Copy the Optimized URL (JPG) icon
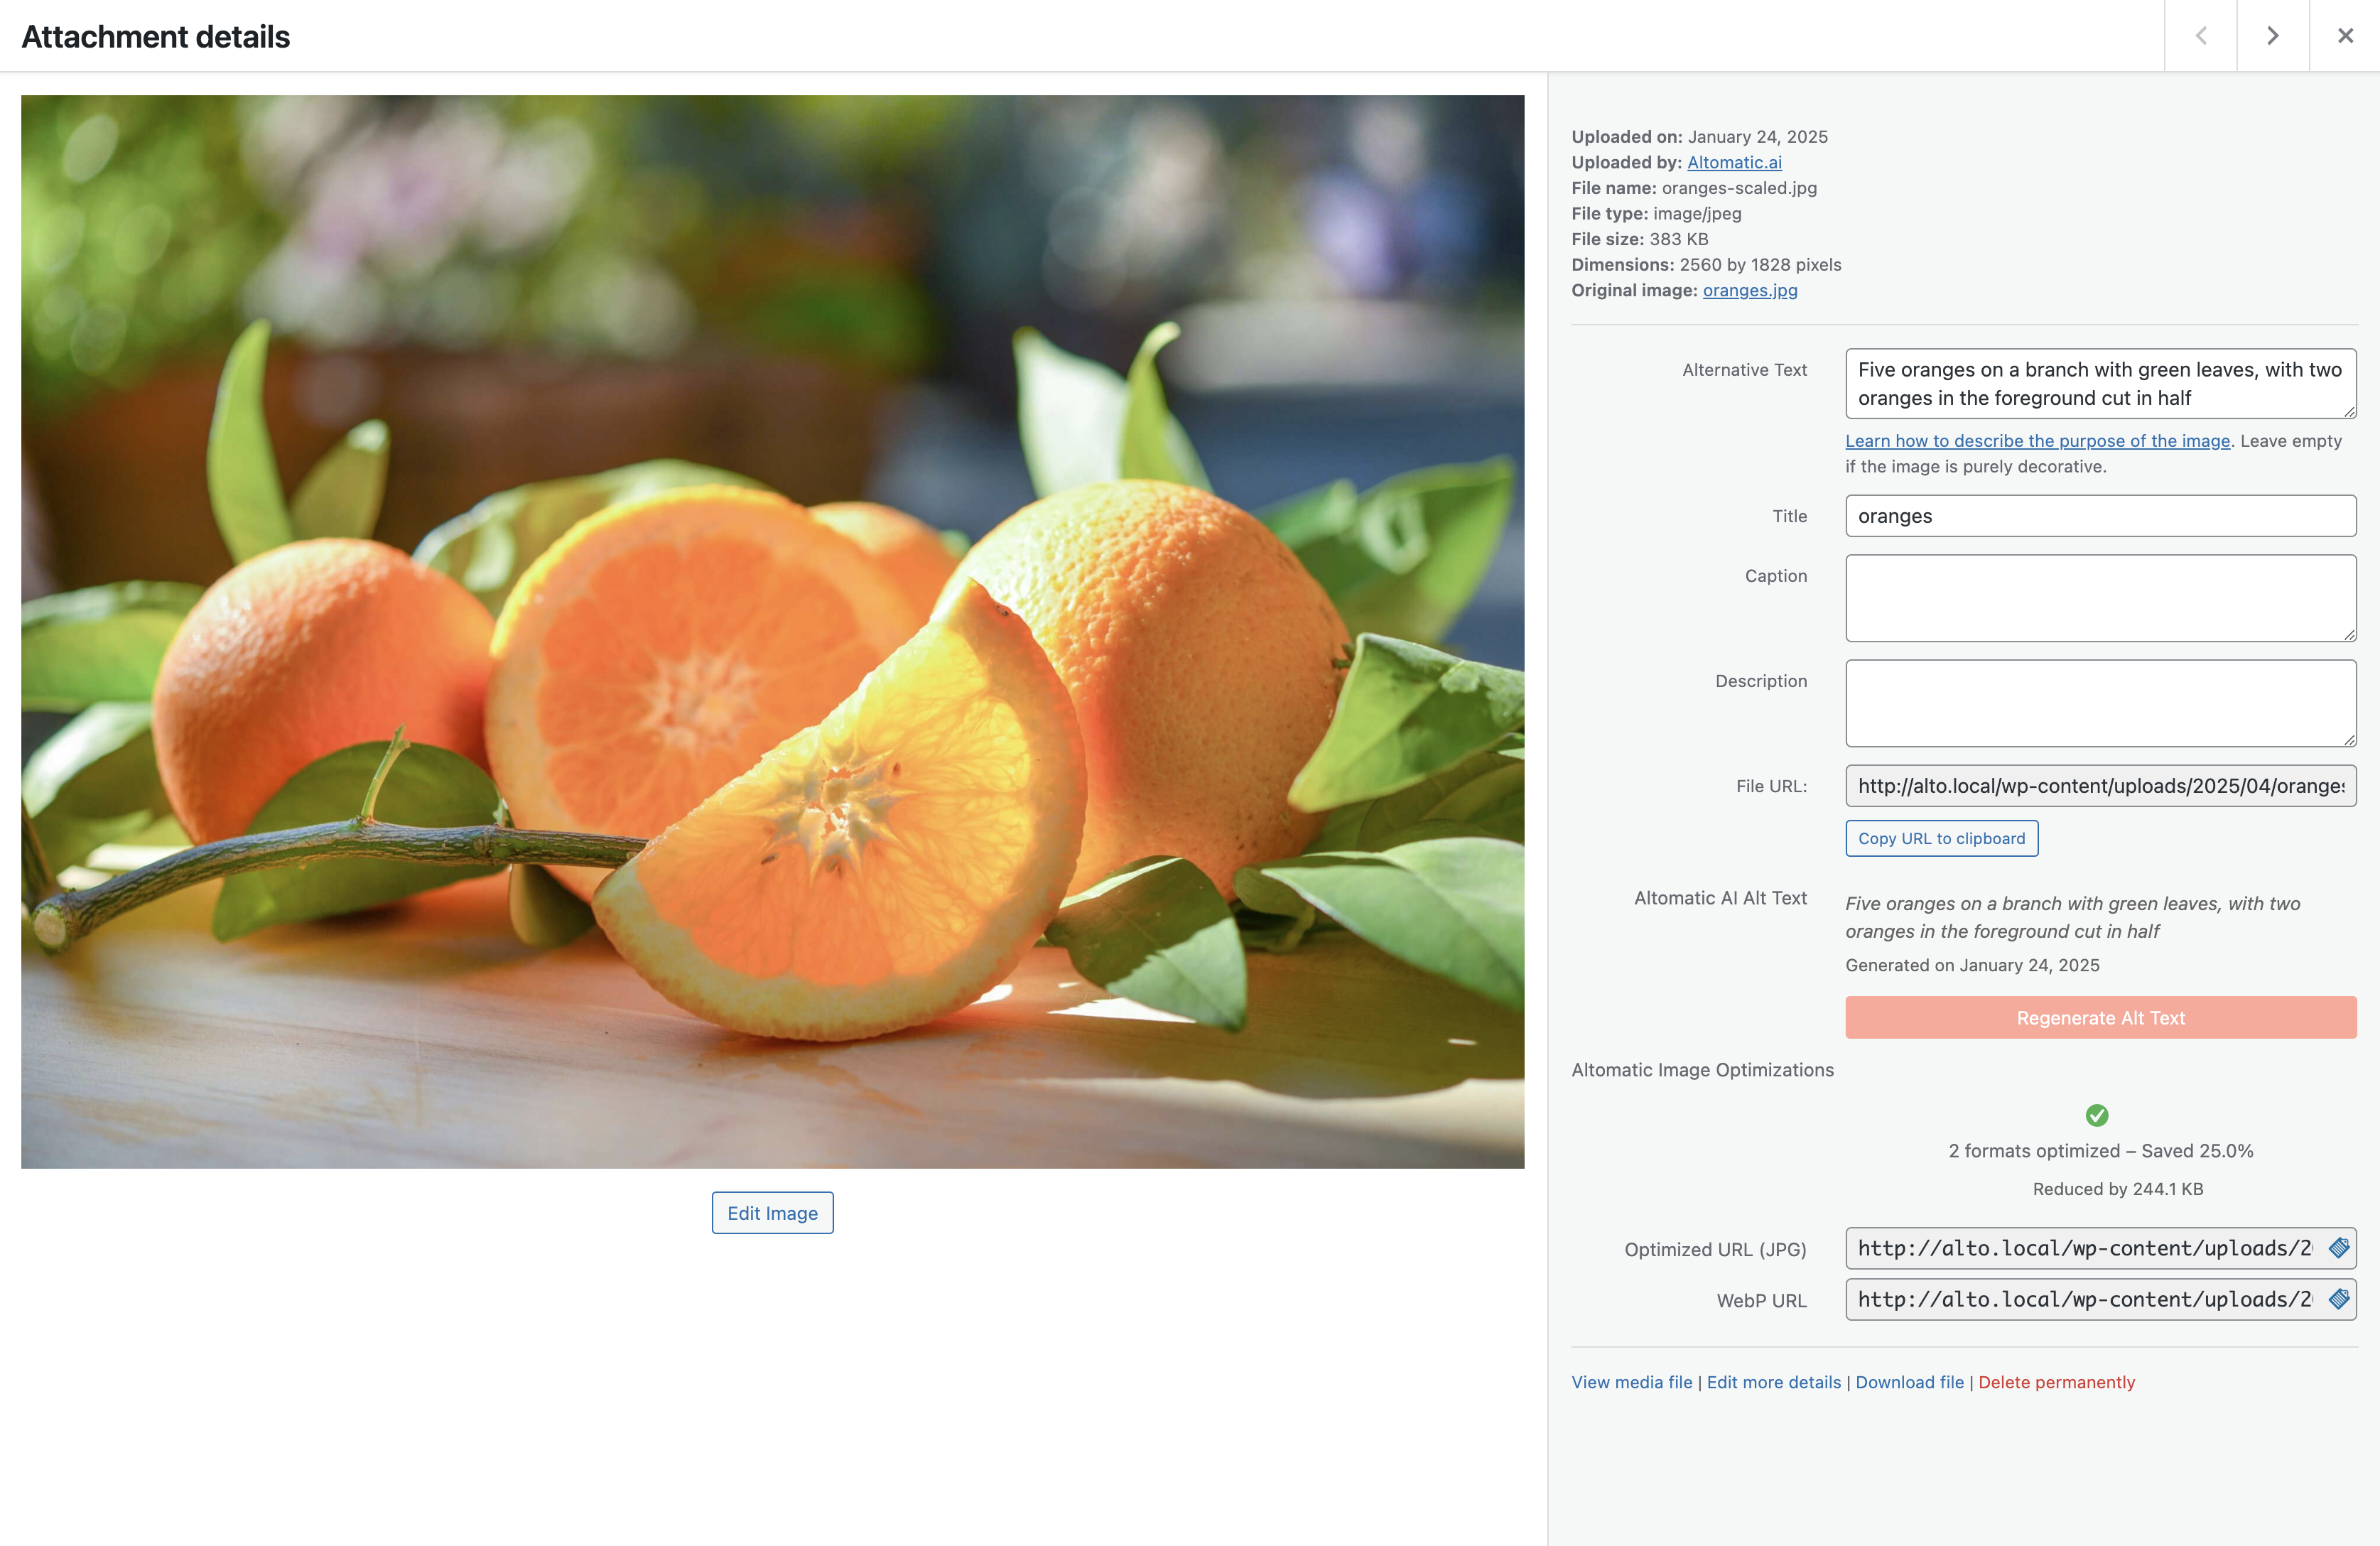 click(2338, 1248)
